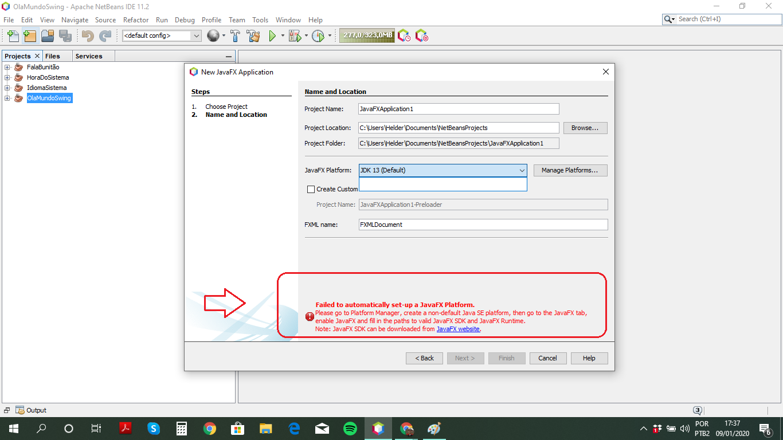Click the Undo arrow icon

[x=88, y=36]
